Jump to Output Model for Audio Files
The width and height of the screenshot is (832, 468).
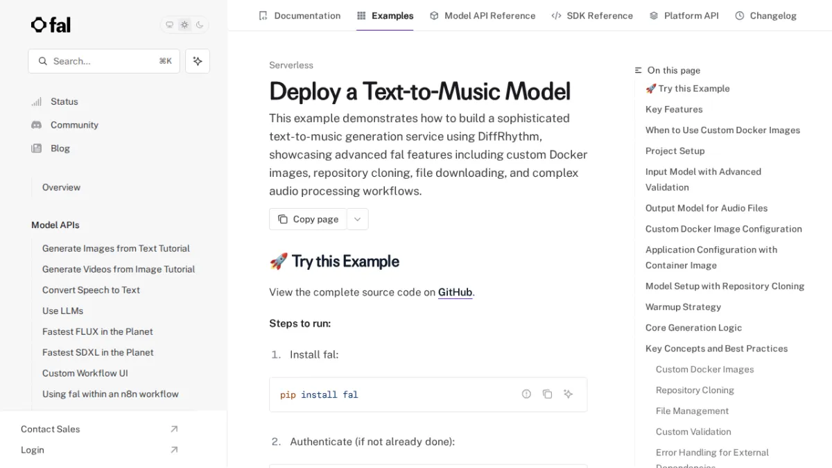tap(707, 207)
